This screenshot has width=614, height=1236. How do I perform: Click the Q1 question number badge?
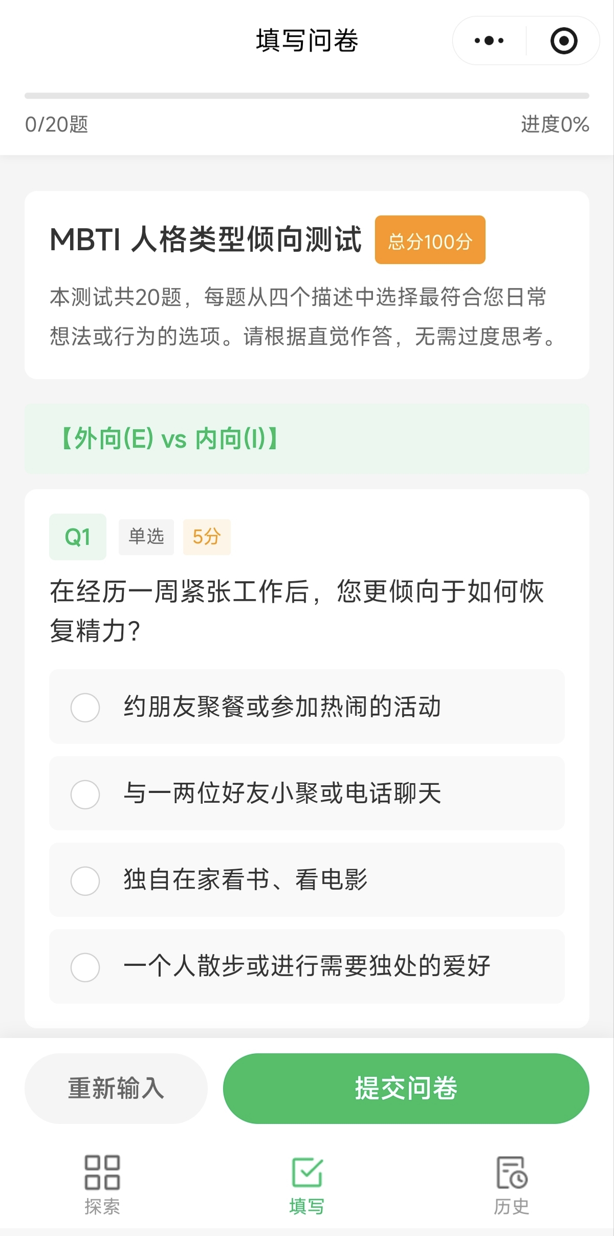77,536
